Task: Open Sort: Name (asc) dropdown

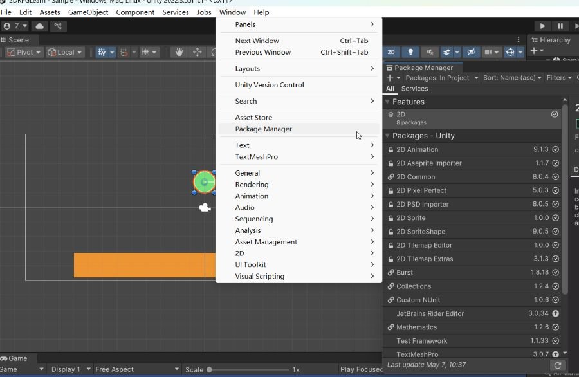Action: [x=512, y=78]
